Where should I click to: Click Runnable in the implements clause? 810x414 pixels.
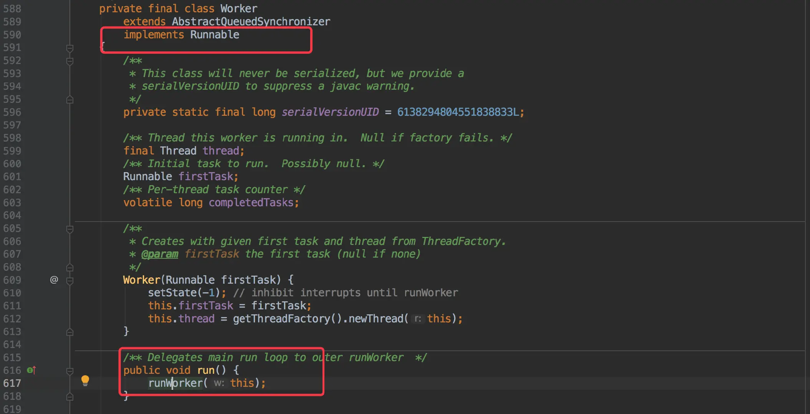point(215,35)
